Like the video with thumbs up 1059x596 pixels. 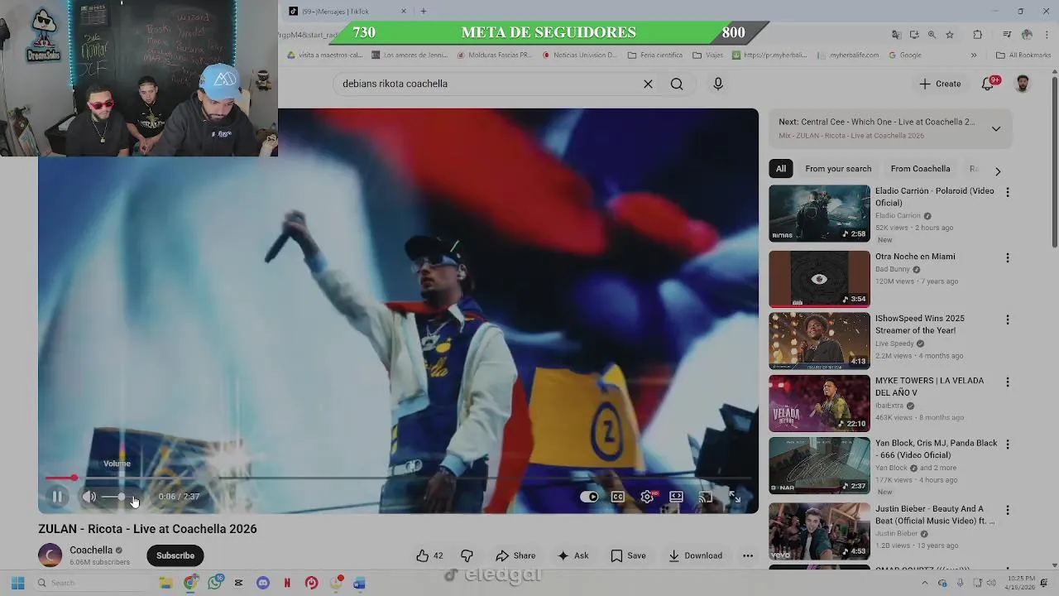(429, 555)
